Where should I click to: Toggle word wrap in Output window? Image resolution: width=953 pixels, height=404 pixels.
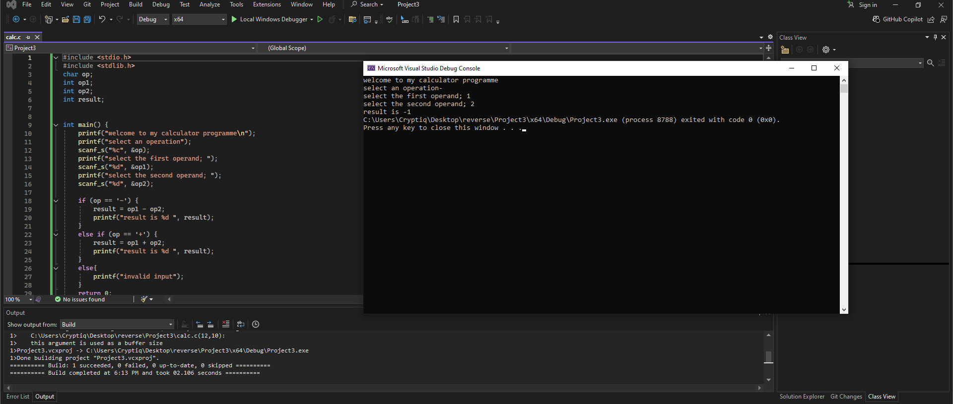pyautogui.click(x=241, y=324)
